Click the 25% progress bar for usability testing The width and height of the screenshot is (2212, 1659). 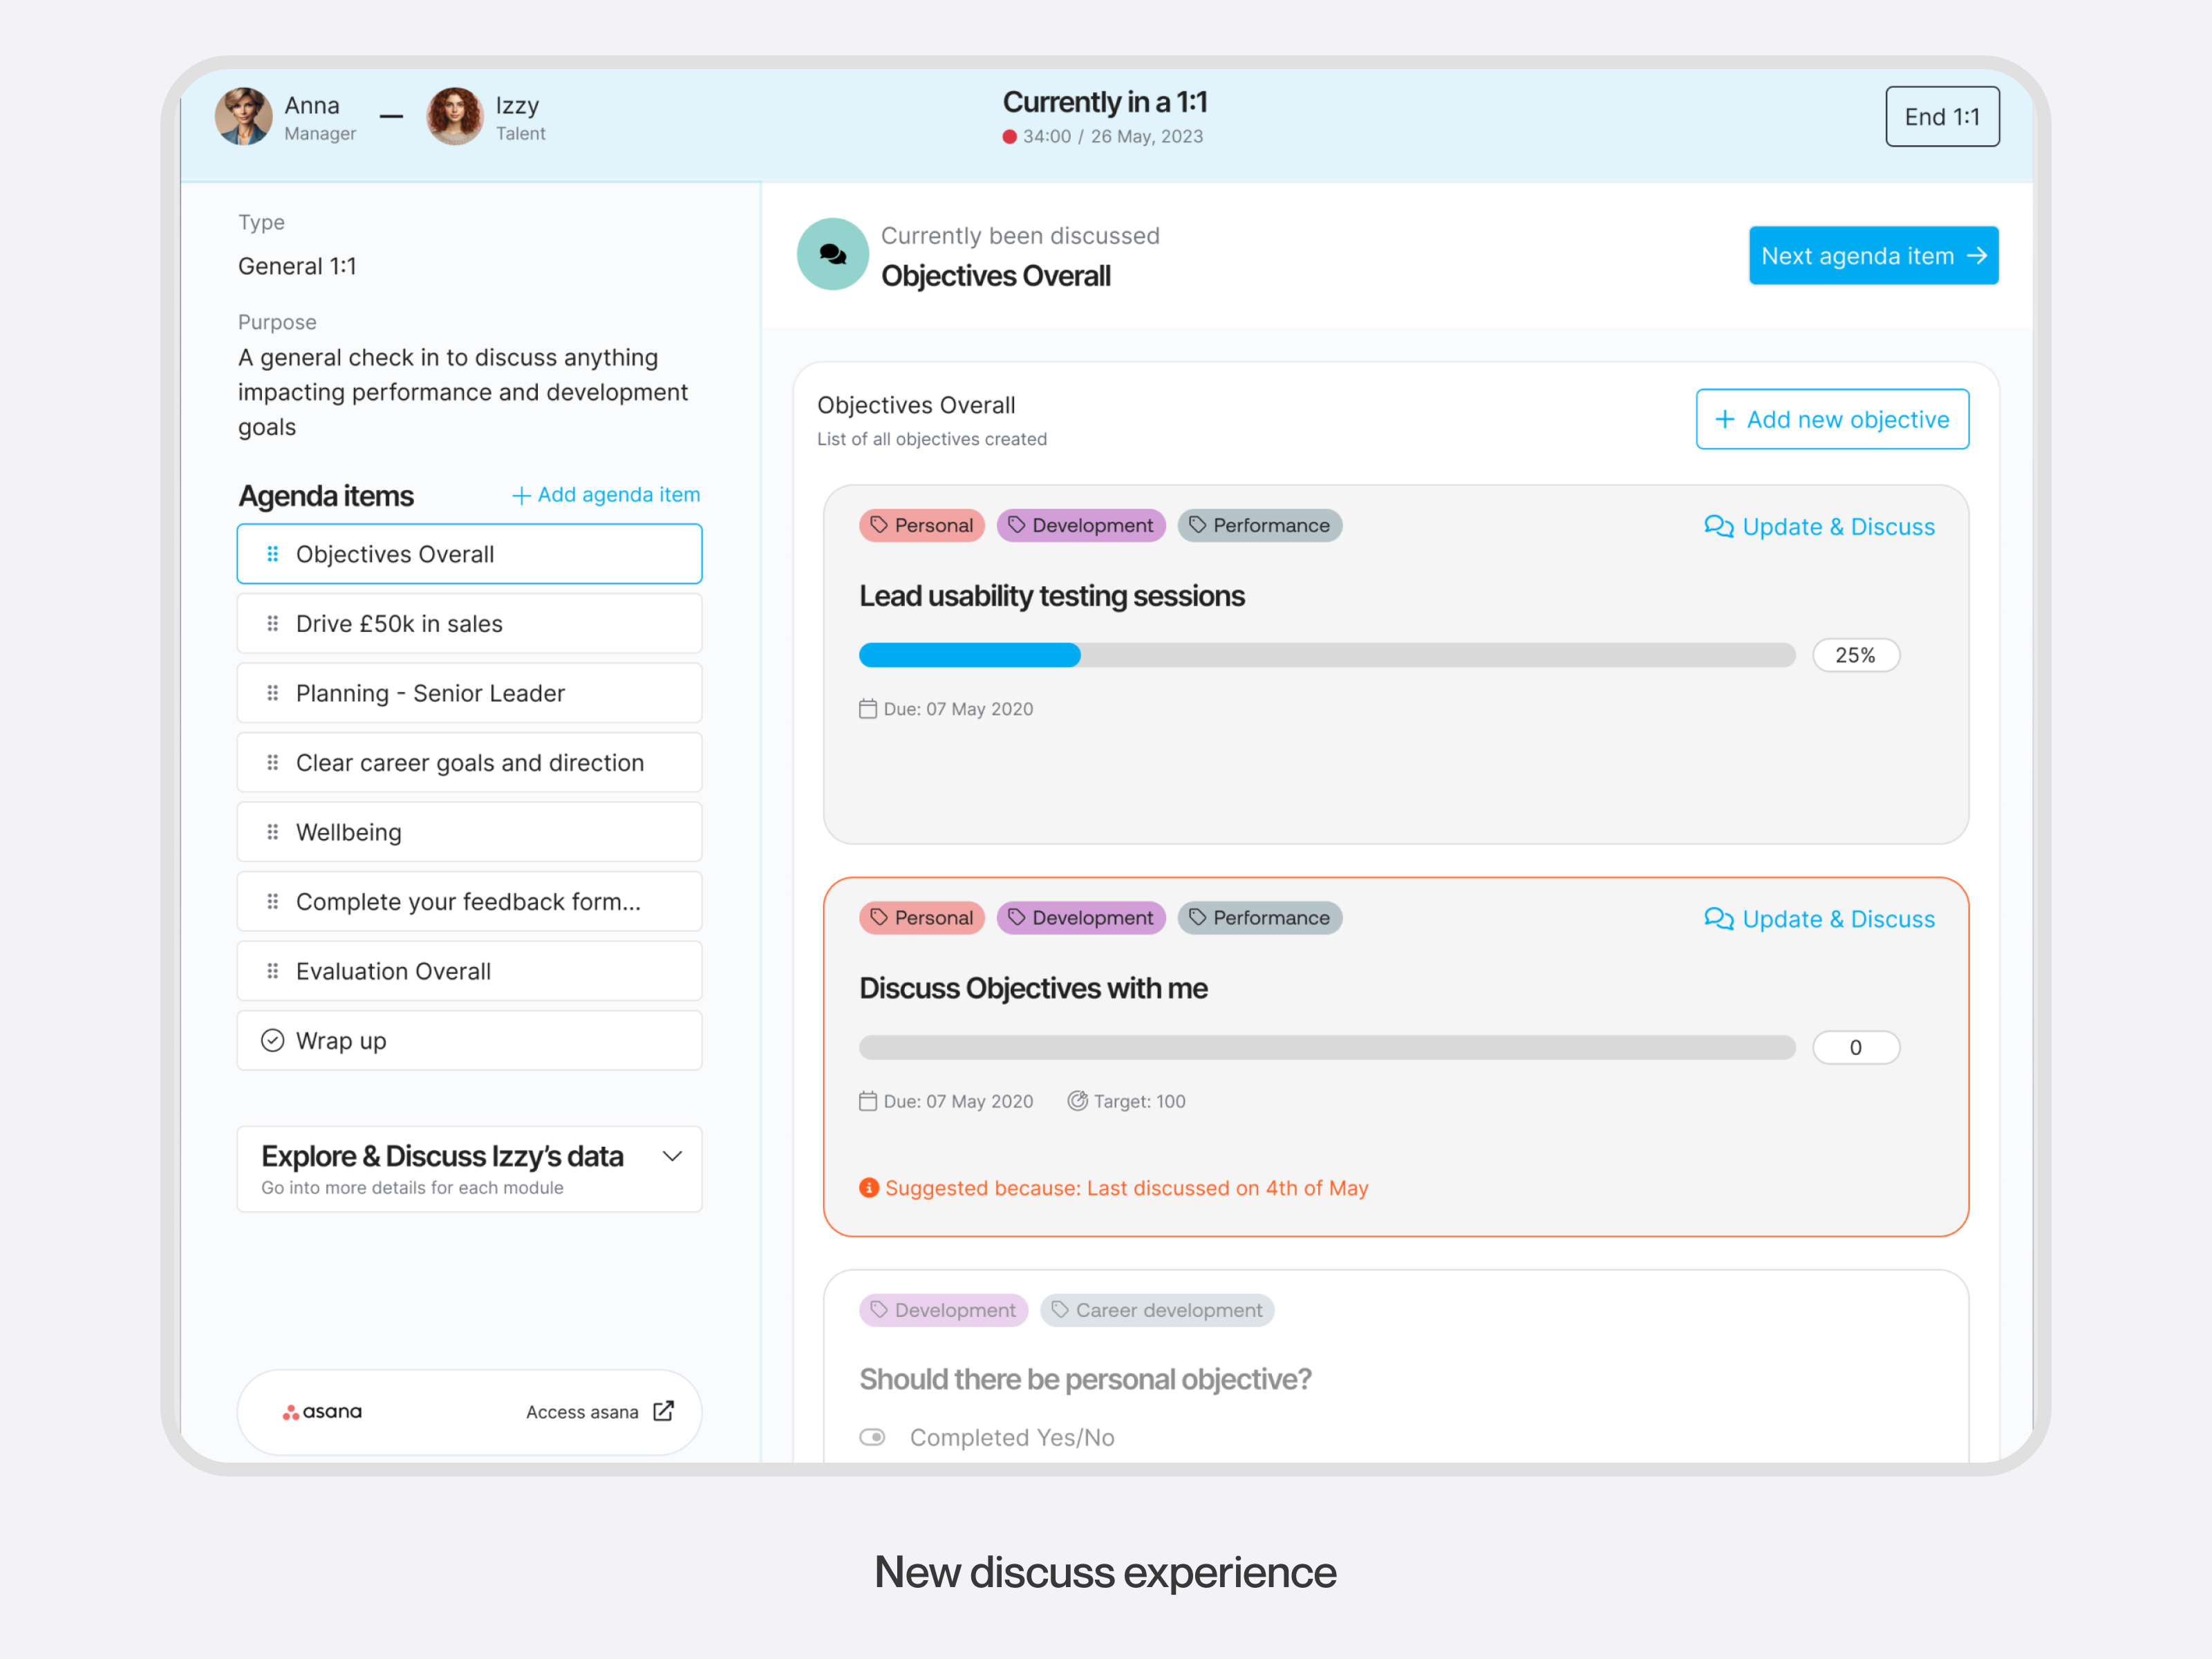(x=1326, y=655)
